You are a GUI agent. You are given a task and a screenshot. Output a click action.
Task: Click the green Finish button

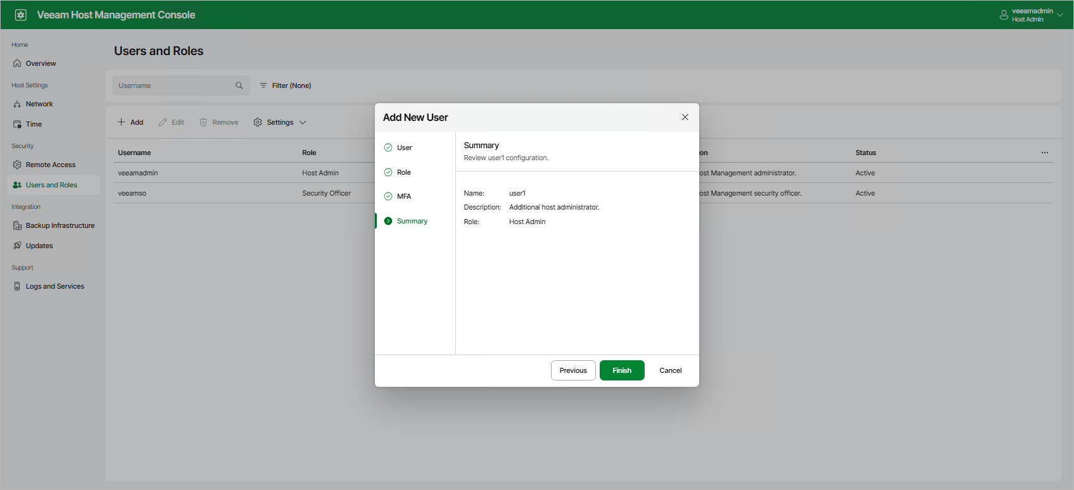622,370
